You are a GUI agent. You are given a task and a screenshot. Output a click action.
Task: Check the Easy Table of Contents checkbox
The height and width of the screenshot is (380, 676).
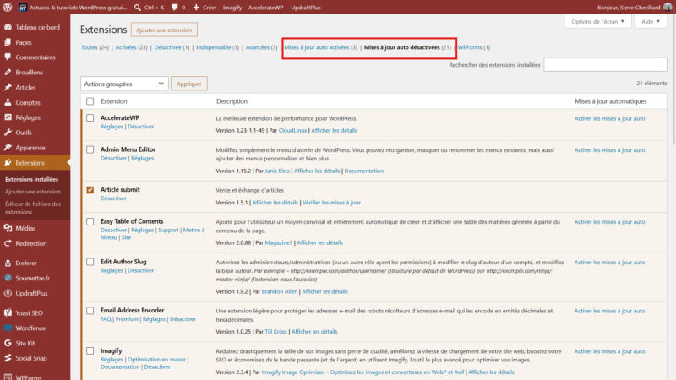[90, 221]
